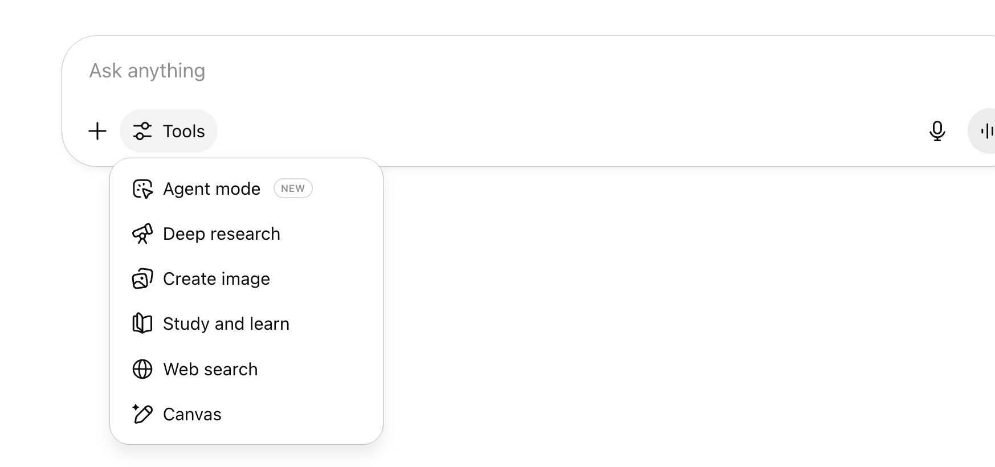Start voice mode with the waveform icon

click(986, 131)
